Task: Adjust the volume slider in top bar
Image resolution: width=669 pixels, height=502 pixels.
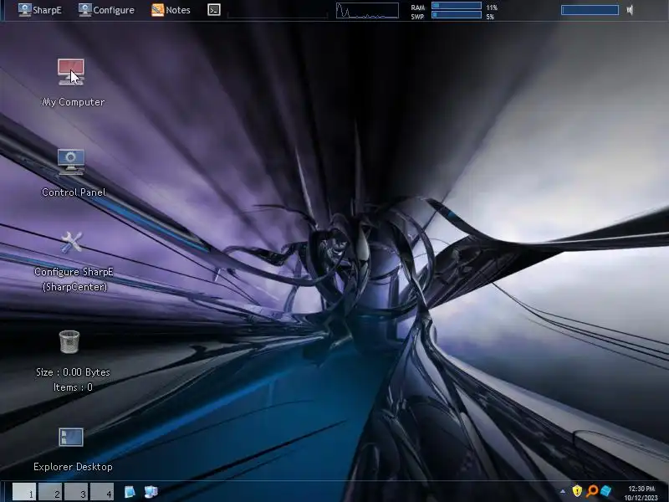Action: pos(590,10)
